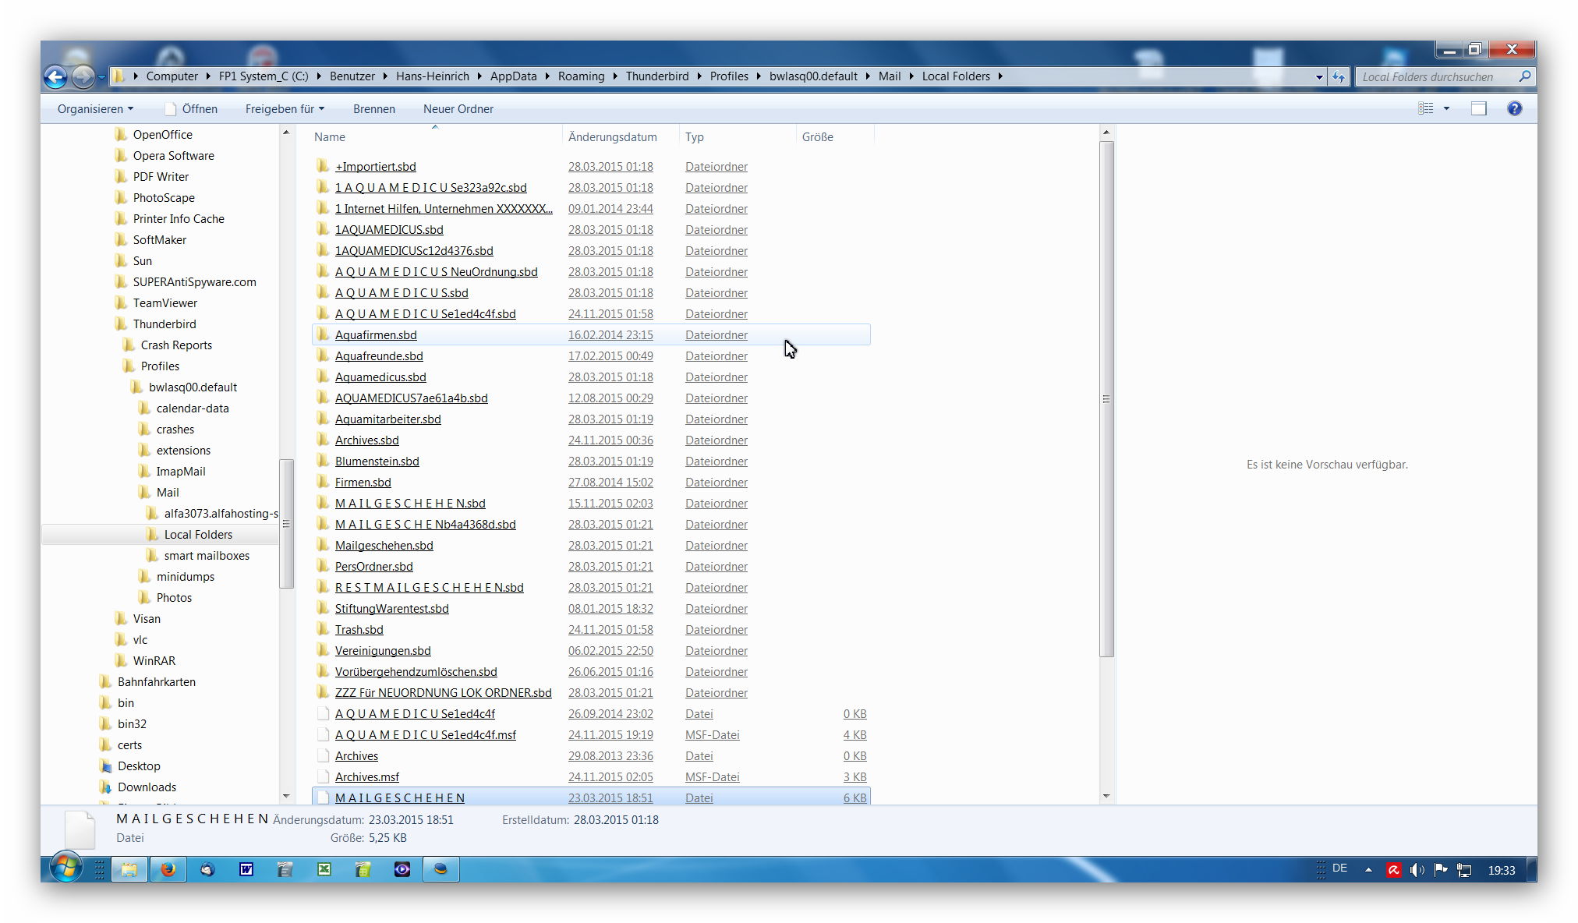Sort by the Änderungsdatum column header
The image size is (1578, 923).
click(612, 136)
